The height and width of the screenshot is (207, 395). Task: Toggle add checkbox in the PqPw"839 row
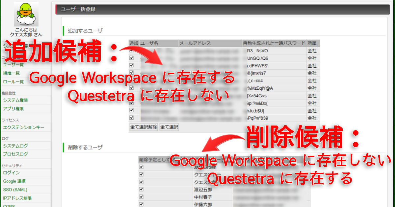coord(132,118)
